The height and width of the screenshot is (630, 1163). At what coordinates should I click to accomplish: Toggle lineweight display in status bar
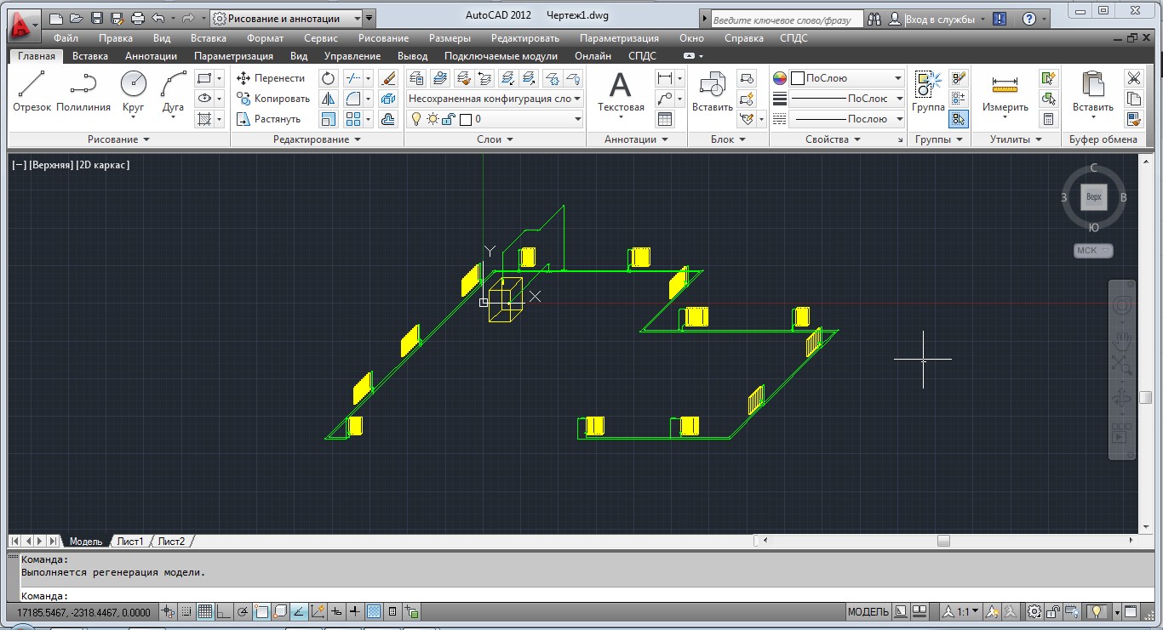coord(355,611)
